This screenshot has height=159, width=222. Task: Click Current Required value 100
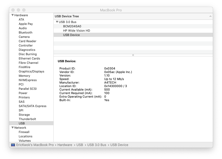coord(107,93)
